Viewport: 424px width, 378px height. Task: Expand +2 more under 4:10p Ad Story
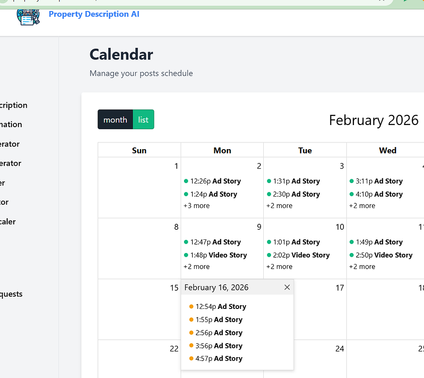[362, 206]
